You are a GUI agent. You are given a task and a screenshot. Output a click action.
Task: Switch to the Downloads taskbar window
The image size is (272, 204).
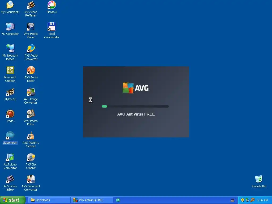[49, 200]
